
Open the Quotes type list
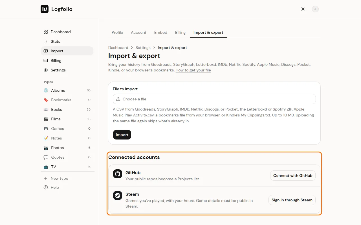67,157
